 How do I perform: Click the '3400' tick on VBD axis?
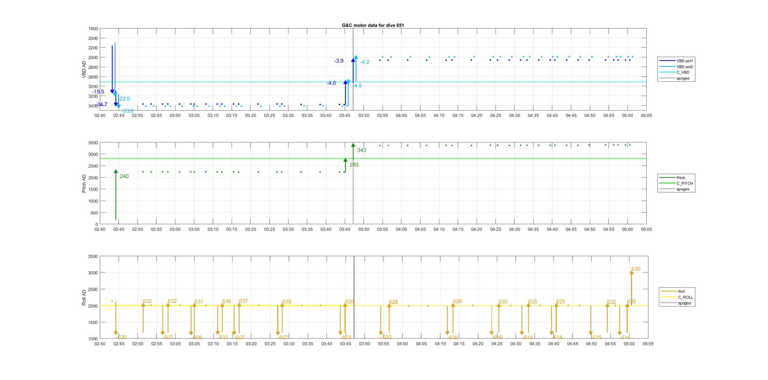tap(93, 106)
